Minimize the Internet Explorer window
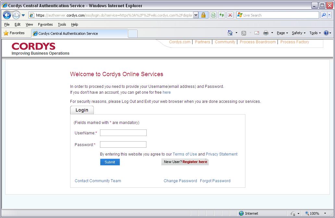This screenshot has width=335, height=218. tap(314, 5)
